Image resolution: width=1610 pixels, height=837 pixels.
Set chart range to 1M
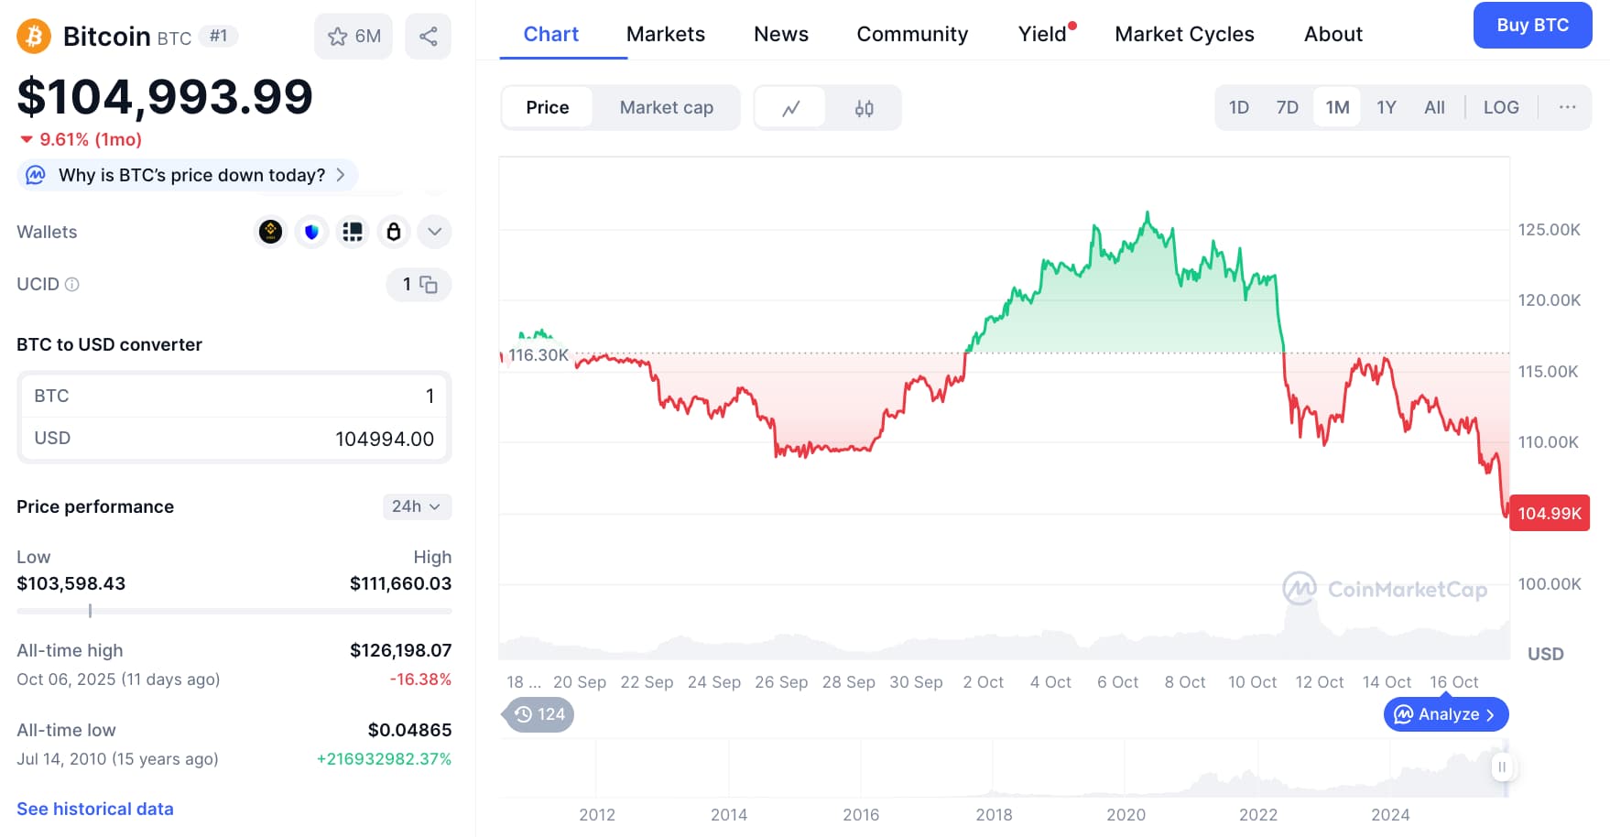point(1337,108)
